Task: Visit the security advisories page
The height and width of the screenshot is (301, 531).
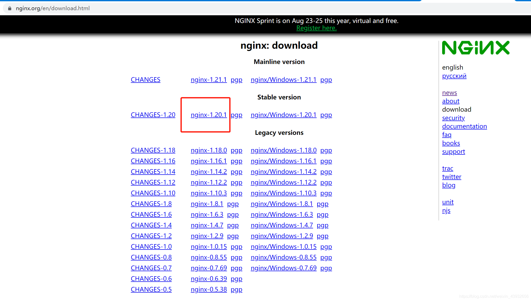Action: tap(453, 118)
